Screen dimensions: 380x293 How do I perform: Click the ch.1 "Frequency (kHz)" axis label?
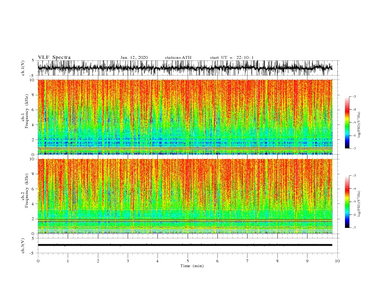(x=27, y=112)
